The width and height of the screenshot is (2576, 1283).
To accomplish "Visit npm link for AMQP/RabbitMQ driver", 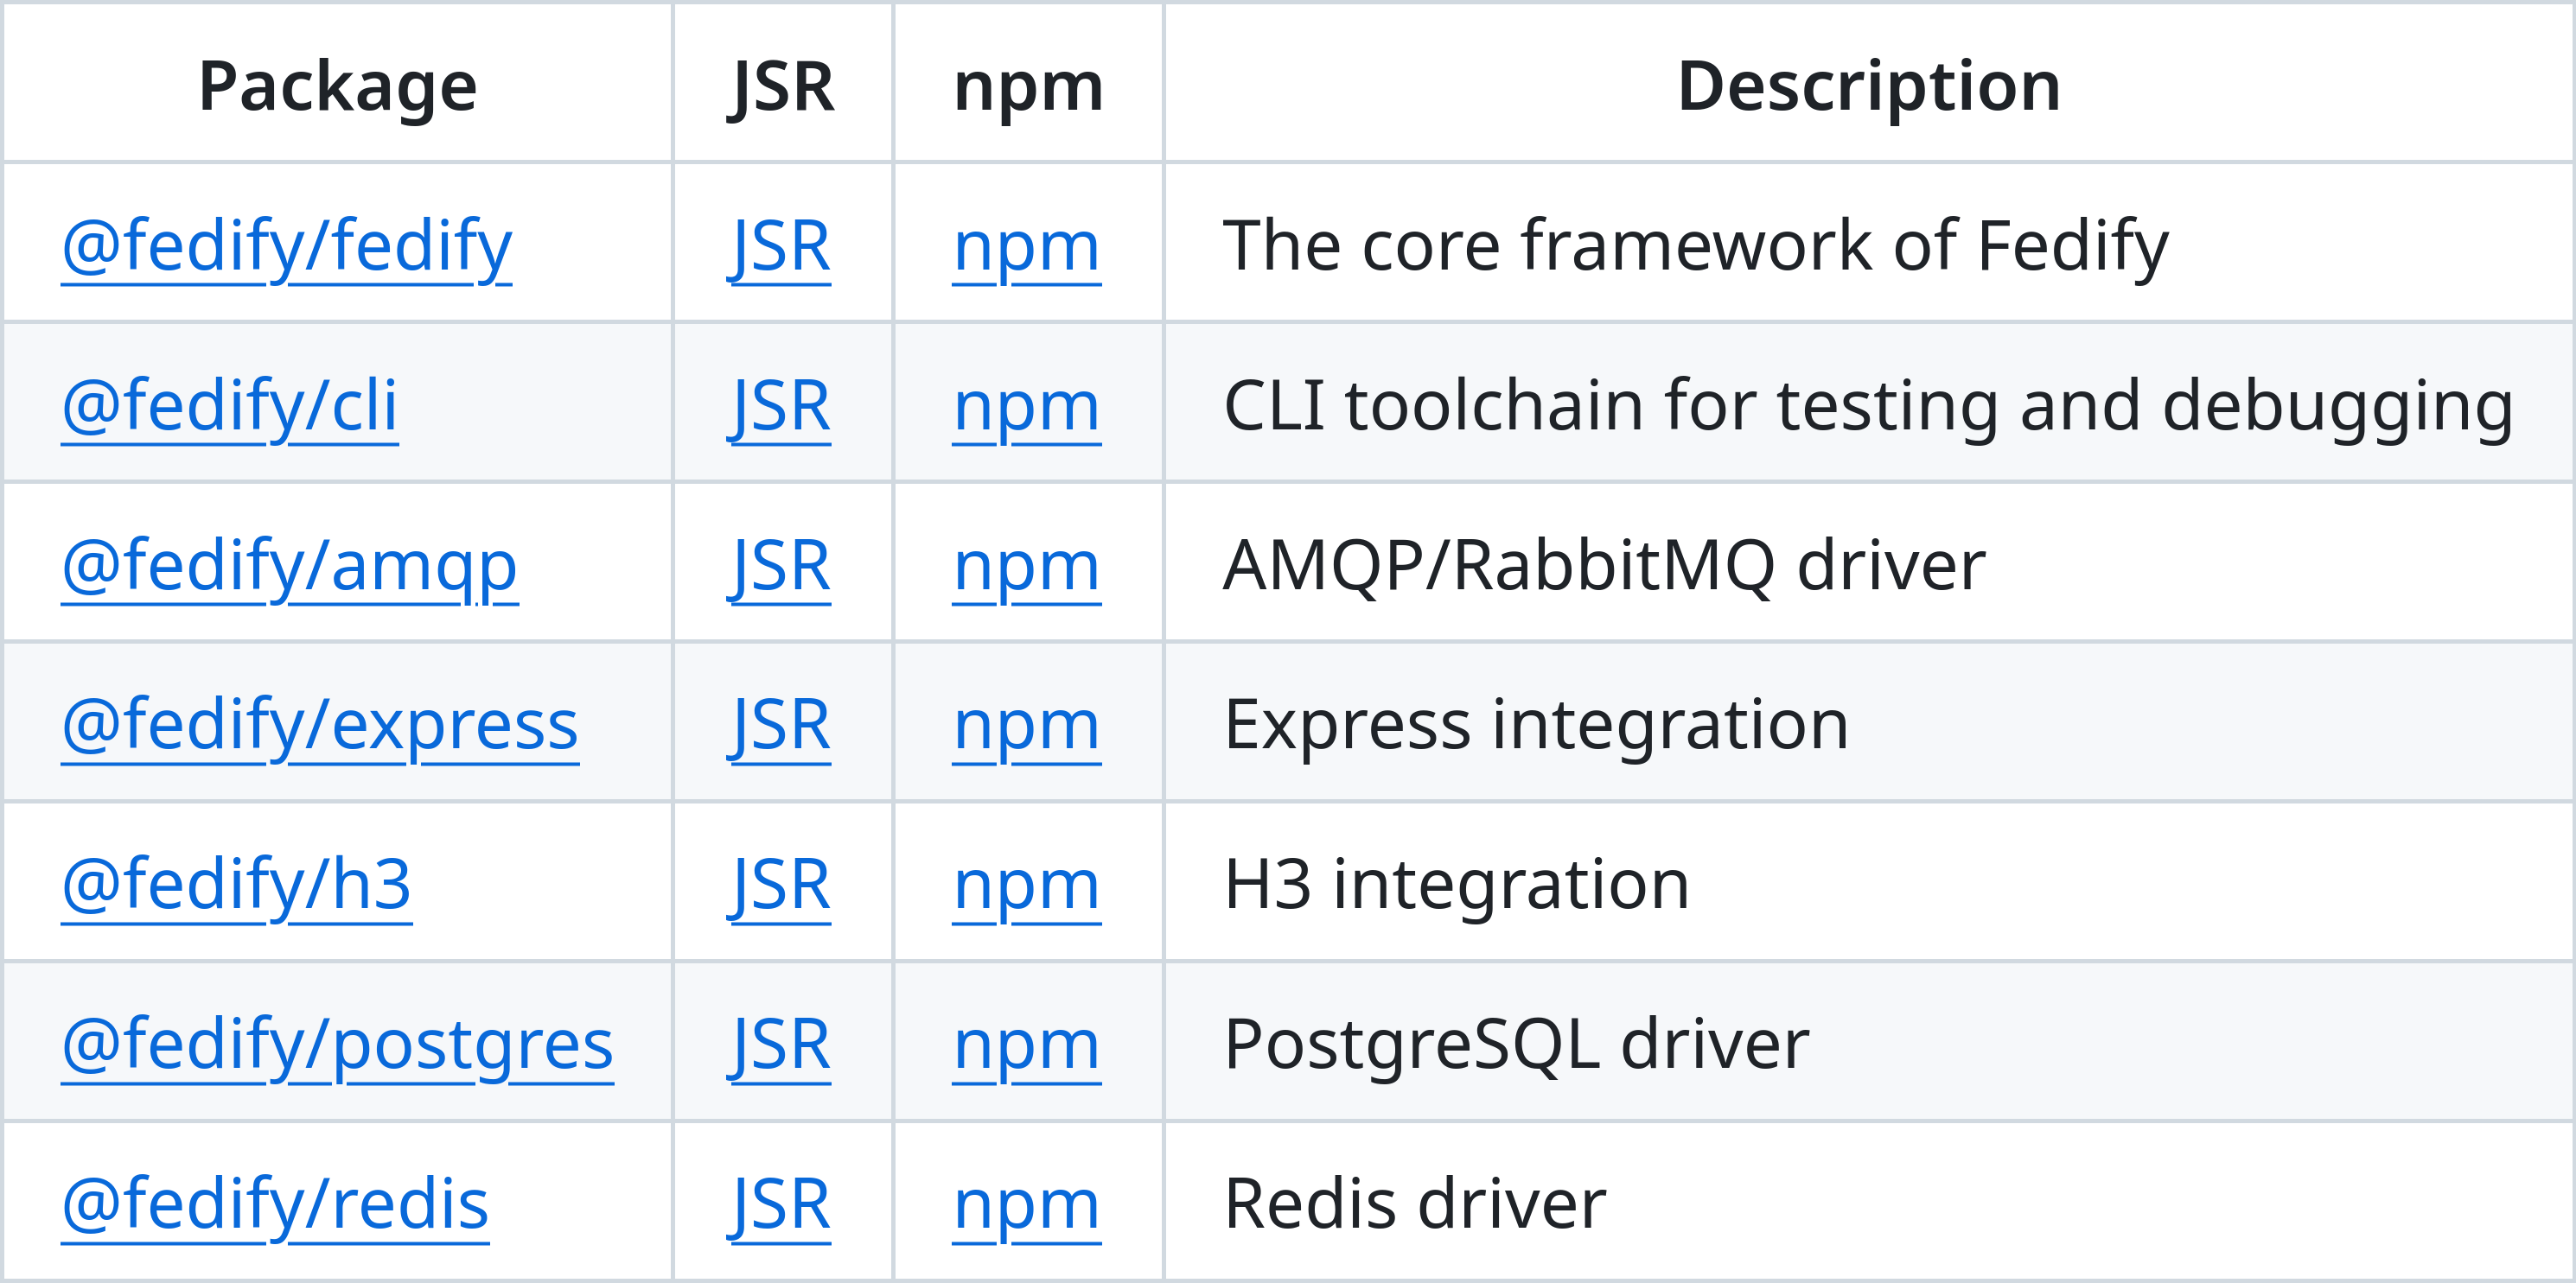I will 1026,566.
